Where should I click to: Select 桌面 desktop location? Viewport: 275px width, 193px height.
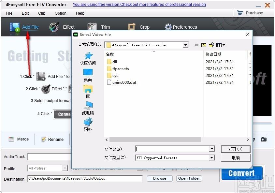88,75
